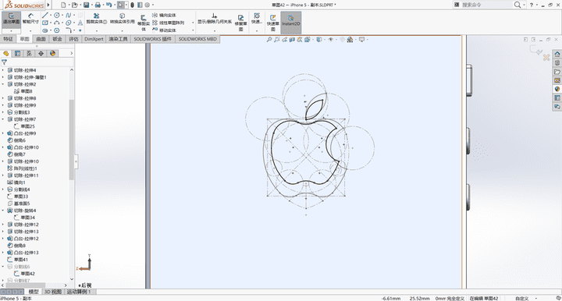Screen dimensions: 562x301
Task: Expand the 凸台-拉伸9 feature node
Action: [x=3, y=133]
